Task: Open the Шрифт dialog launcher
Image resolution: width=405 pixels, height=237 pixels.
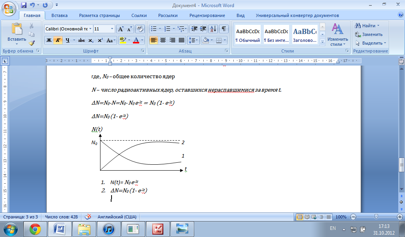Action: point(142,51)
